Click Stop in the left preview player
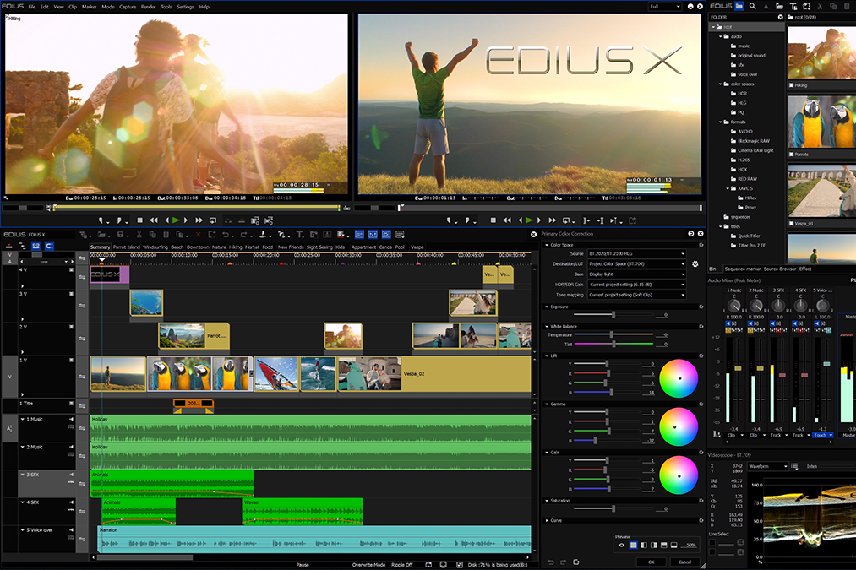Screen dimensions: 856x570 [138, 220]
